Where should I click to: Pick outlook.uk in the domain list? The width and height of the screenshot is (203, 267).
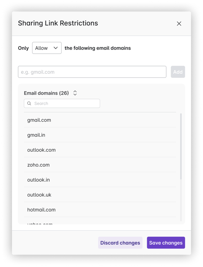39,195
